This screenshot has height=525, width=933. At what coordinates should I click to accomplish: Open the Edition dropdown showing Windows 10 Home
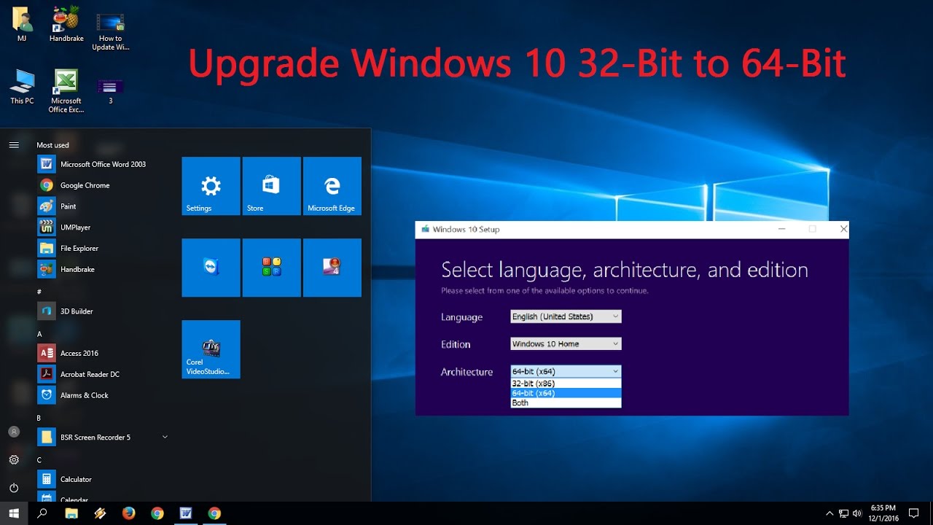point(566,343)
